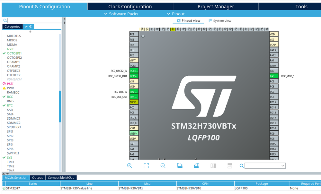Select the VREF+ pin on the chip

(134, 133)
